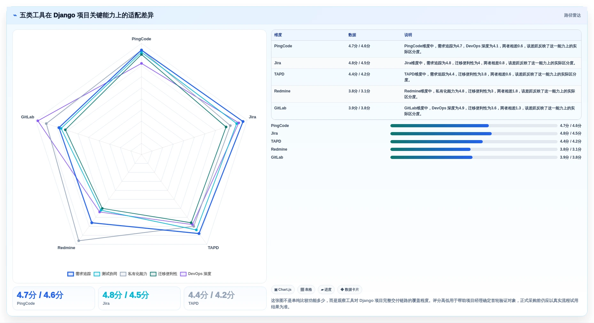Click the Redmine axis label on the radar

coord(66,248)
